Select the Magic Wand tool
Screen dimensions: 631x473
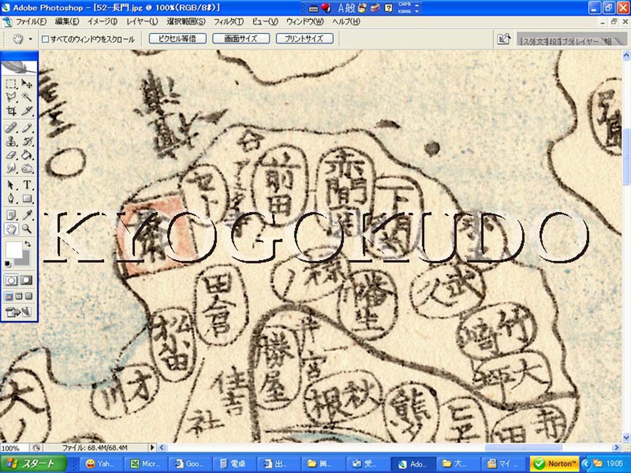[26, 97]
